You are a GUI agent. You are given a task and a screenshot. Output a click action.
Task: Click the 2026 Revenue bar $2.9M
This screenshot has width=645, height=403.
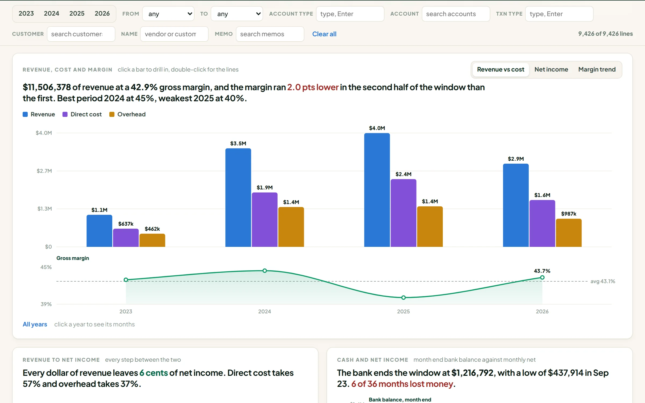tap(516, 205)
